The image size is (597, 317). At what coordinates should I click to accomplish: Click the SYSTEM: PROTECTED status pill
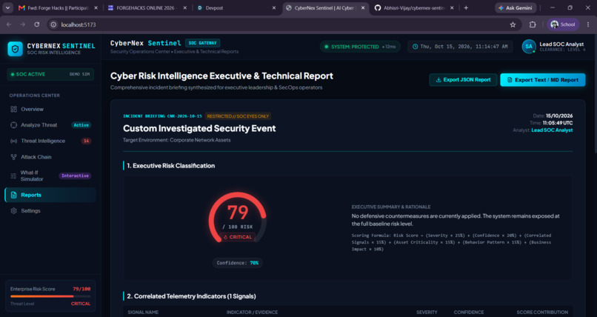(x=360, y=47)
